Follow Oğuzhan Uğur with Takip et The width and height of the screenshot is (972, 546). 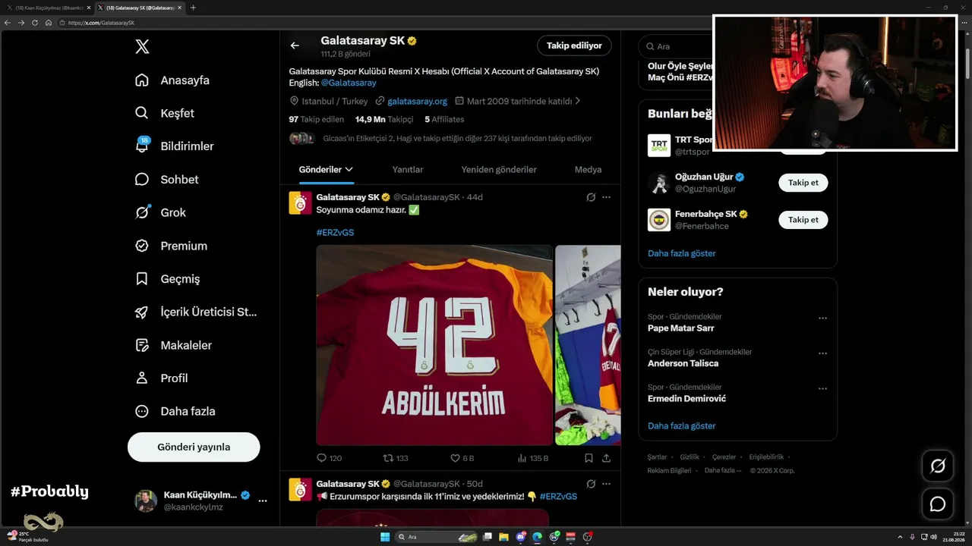(803, 183)
